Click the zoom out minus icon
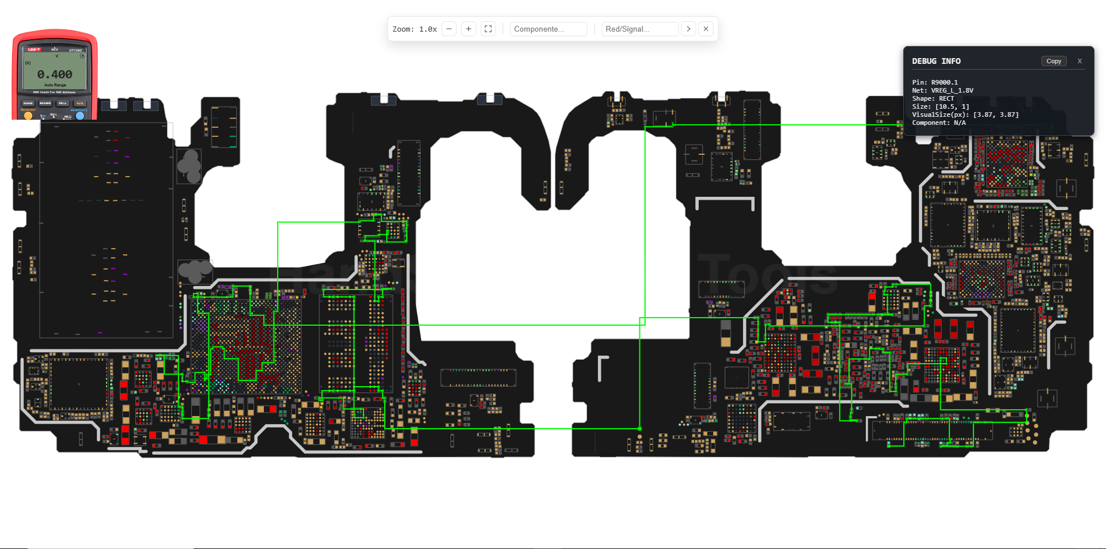Image resolution: width=1106 pixels, height=549 pixels. point(449,29)
